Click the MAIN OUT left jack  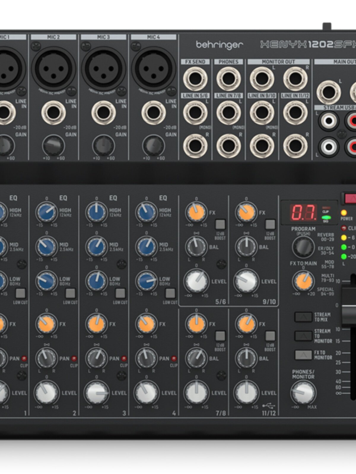click(329, 92)
